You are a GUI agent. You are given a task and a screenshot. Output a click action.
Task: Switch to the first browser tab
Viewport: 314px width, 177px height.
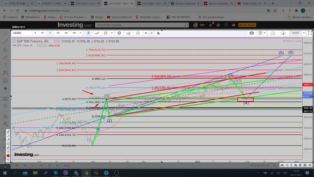pyautogui.click(x=19, y=3)
